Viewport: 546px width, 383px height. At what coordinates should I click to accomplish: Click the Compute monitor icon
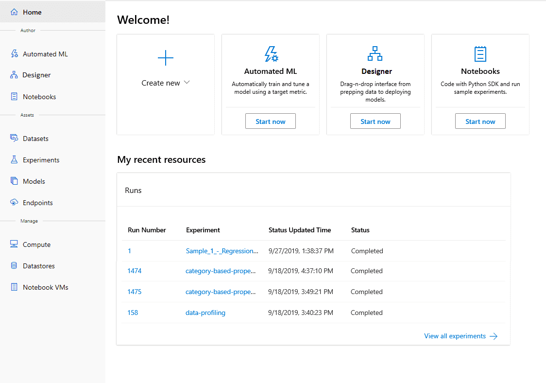(x=14, y=244)
